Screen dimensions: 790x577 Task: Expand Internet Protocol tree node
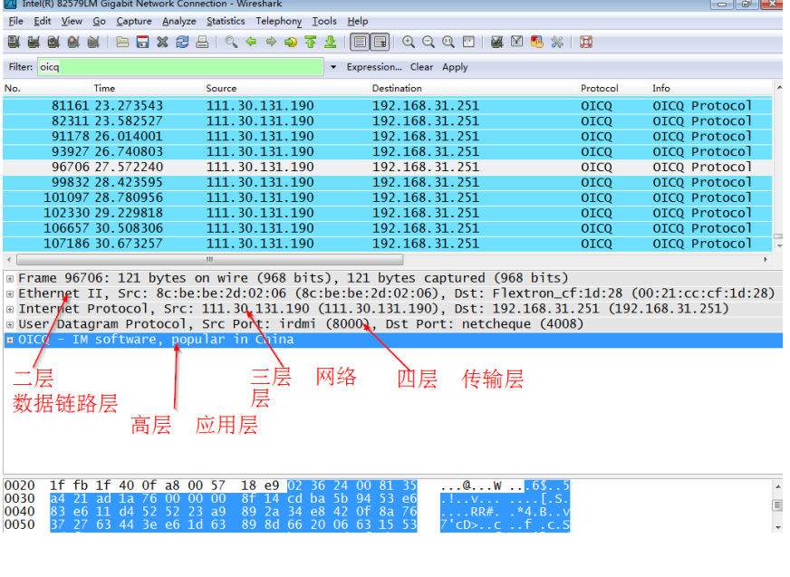(x=10, y=309)
